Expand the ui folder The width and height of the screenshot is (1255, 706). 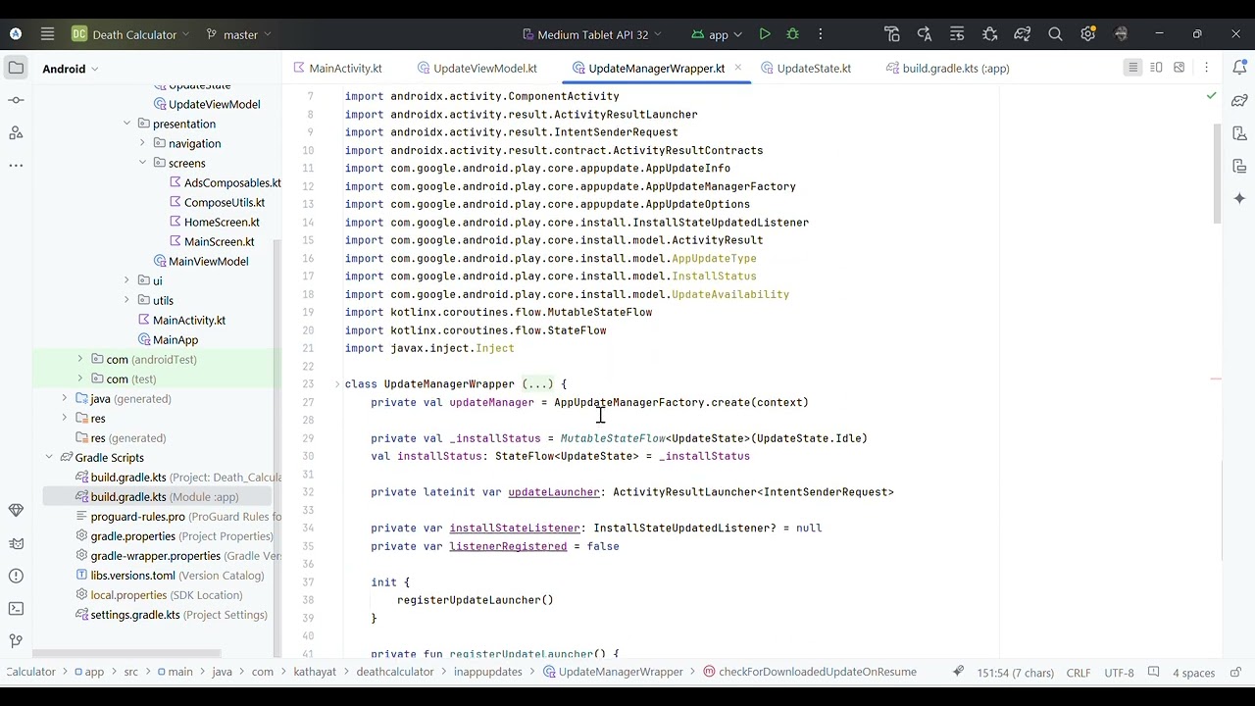point(126,280)
